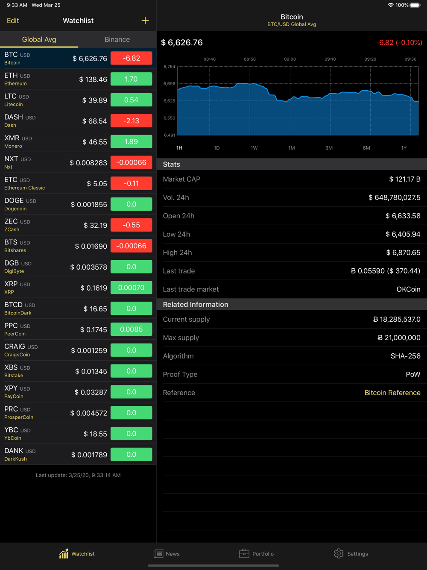The height and width of the screenshot is (570, 427).
Task: Select the Bitshares BTS watchlist row
Action: point(78,246)
